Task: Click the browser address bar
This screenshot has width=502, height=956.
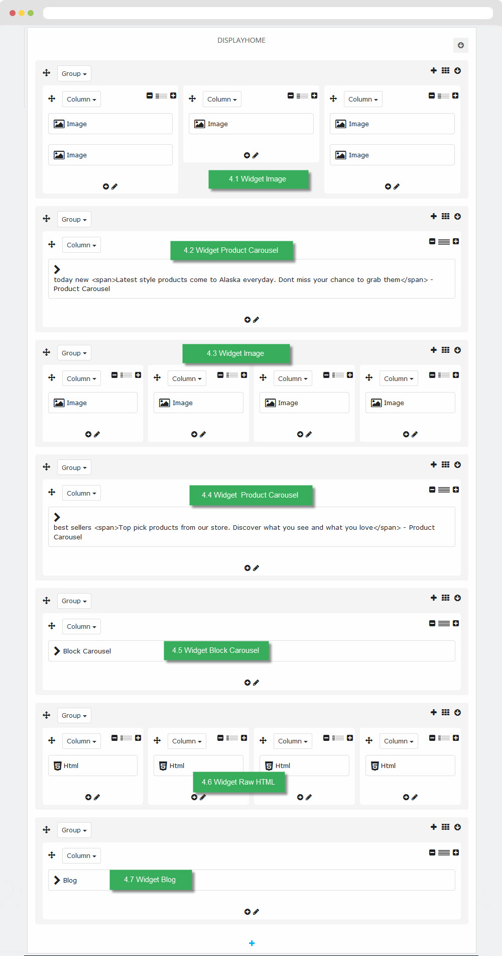Action: (x=268, y=13)
